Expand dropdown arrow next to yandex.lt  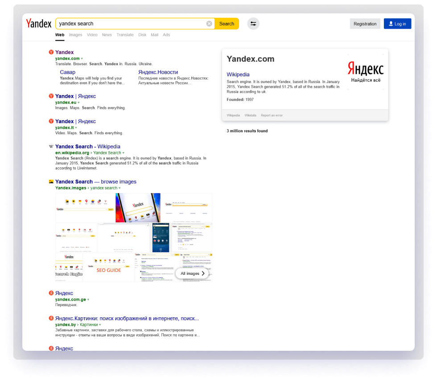(x=76, y=128)
